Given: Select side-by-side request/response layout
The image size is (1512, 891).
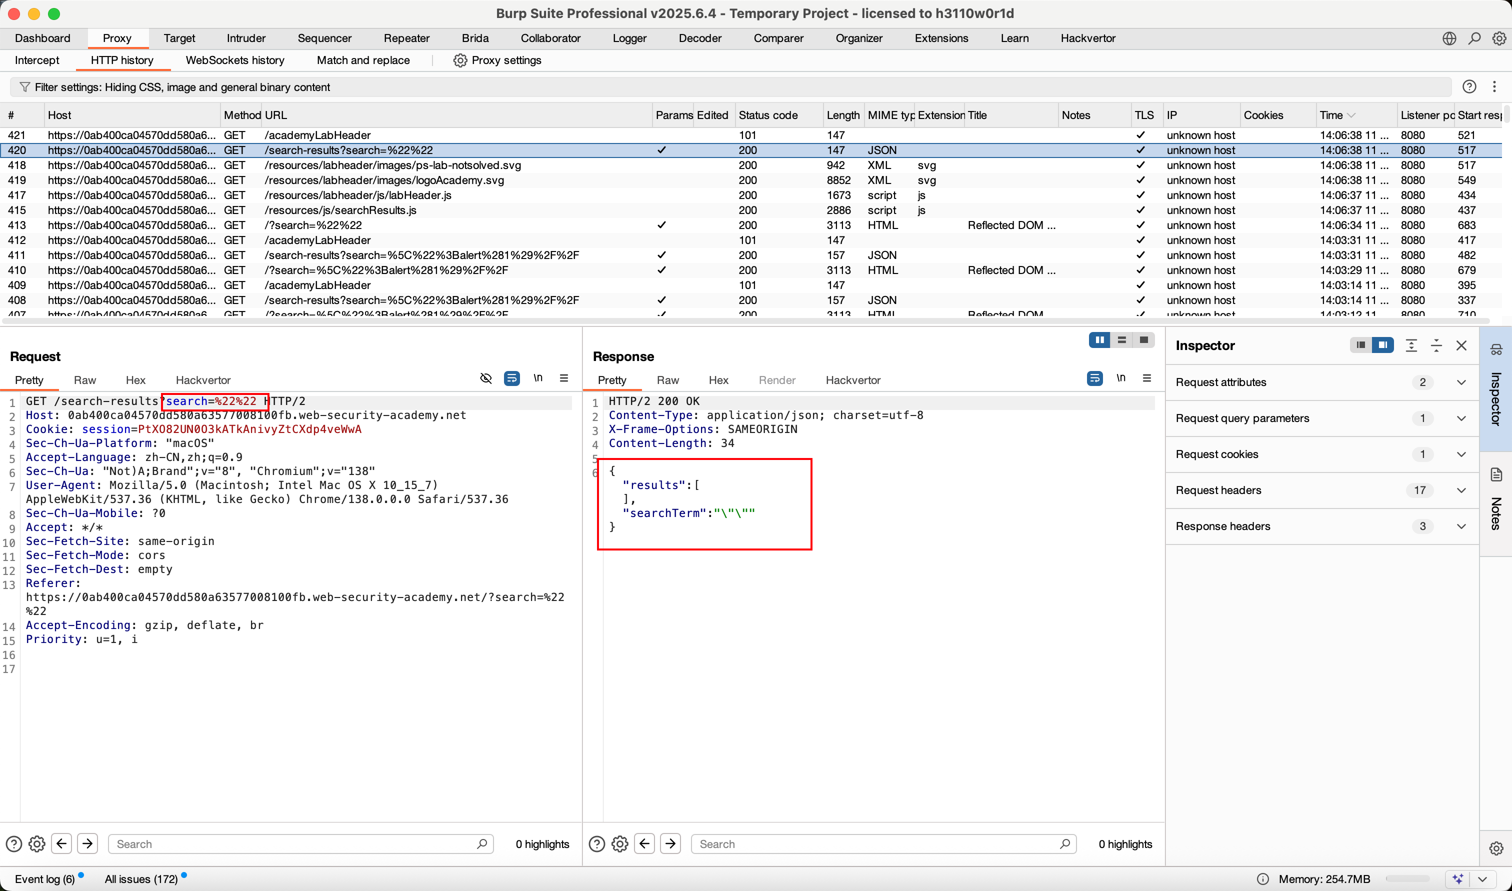Looking at the screenshot, I should [1099, 340].
